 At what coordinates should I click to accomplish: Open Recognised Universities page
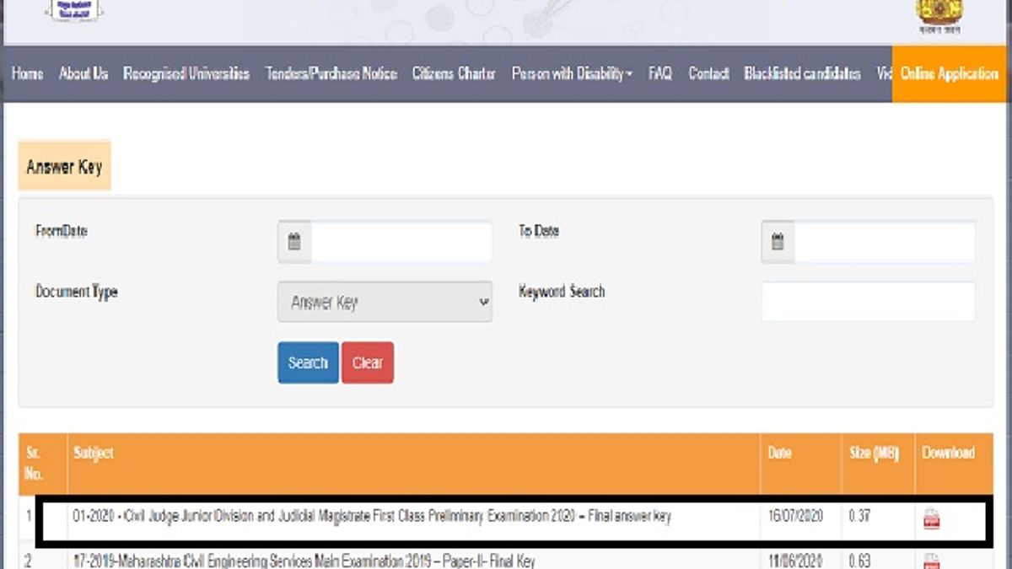pyautogui.click(x=186, y=74)
